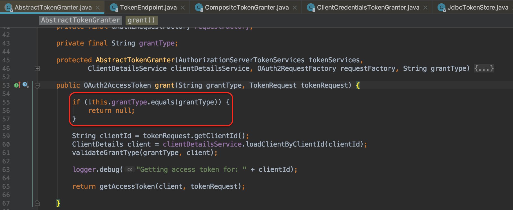Viewport: 513px width, 210px height.
Task: Click the OAuth2AccessToken return type
Action: click(117, 85)
